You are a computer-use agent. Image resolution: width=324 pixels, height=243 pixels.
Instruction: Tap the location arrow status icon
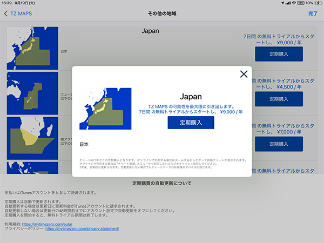pyautogui.click(x=282, y=3)
